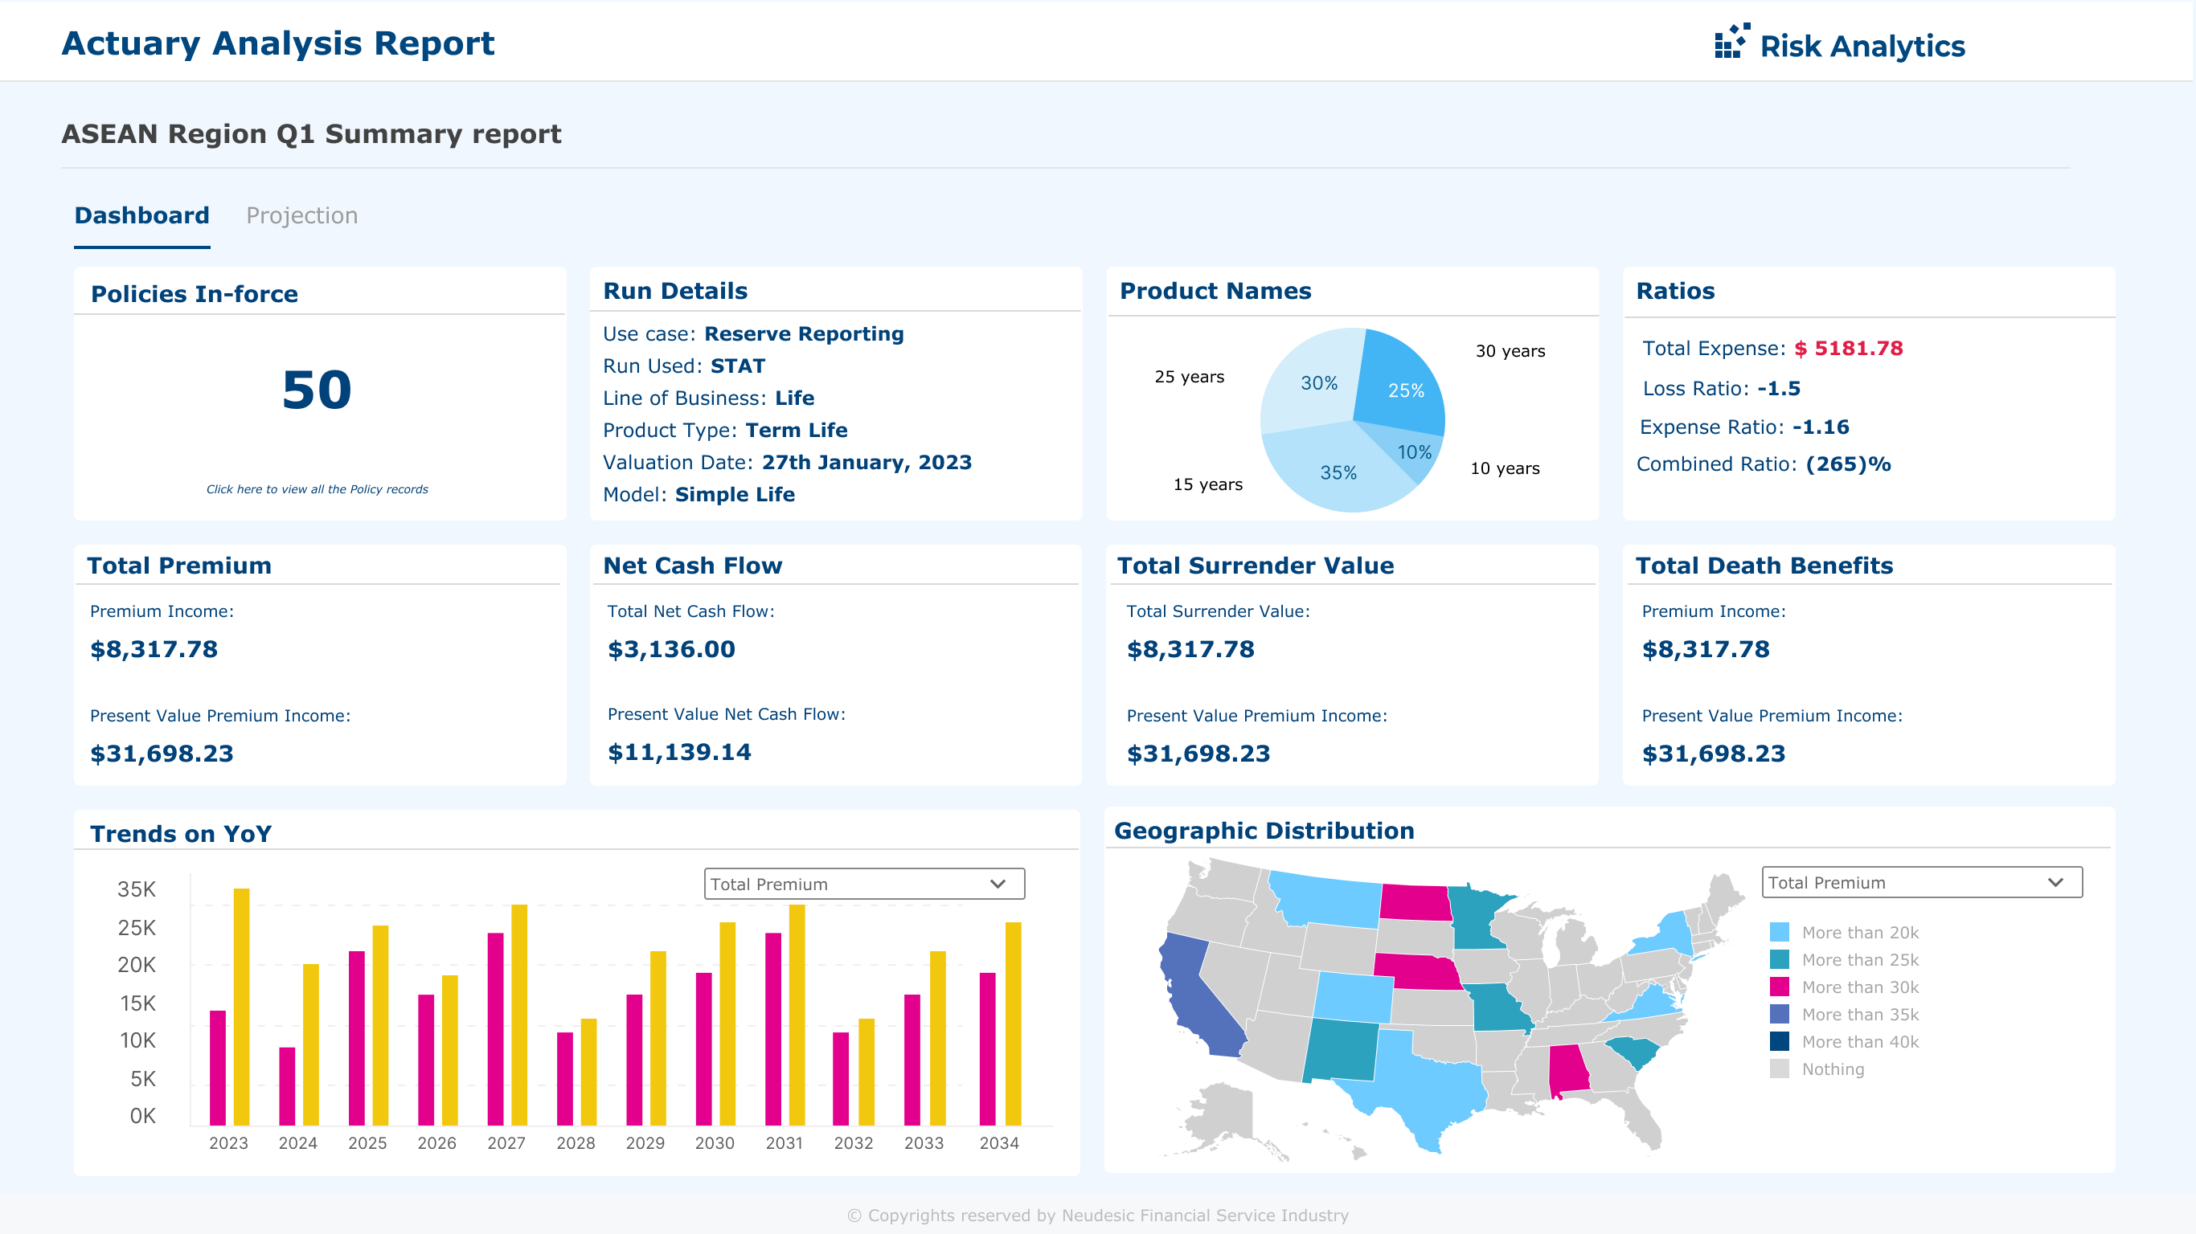Click the Valuation Date 27th January, 2023
2196x1234 pixels.
pyautogui.click(x=867, y=463)
